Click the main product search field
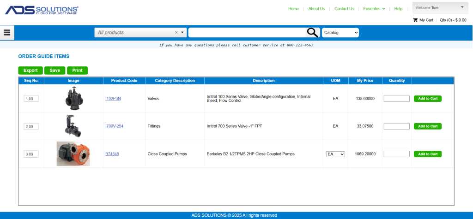Viewport: 473px width, 219px height. (247, 33)
